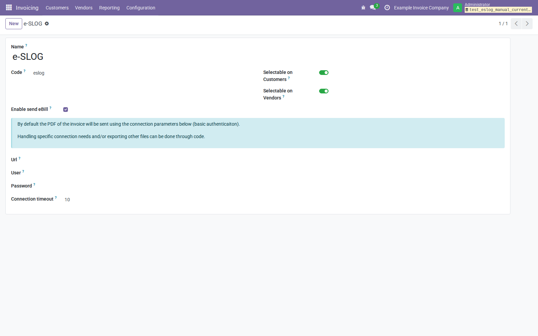Click the New button
538x336 pixels.
(14, 24)
